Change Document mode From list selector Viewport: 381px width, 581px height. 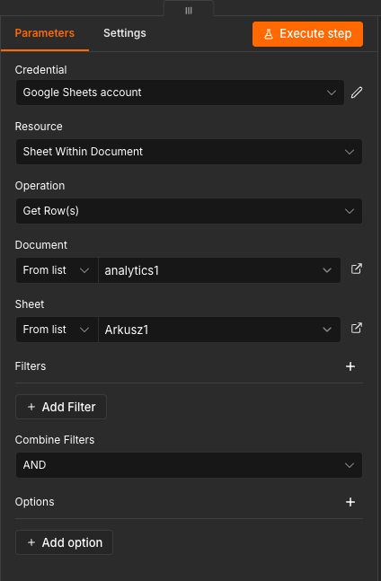(x=58, y=270)
